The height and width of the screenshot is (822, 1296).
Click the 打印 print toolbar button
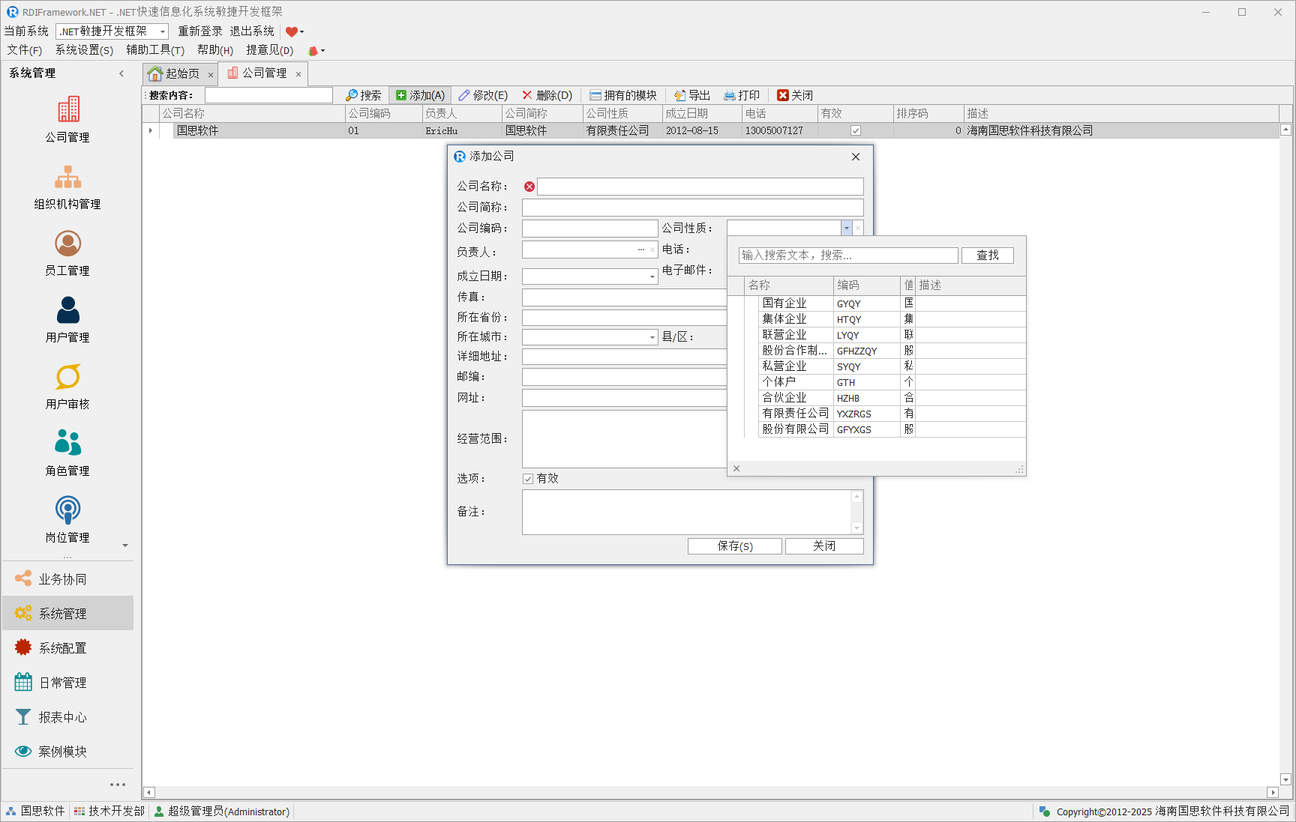tap(741, 95)
